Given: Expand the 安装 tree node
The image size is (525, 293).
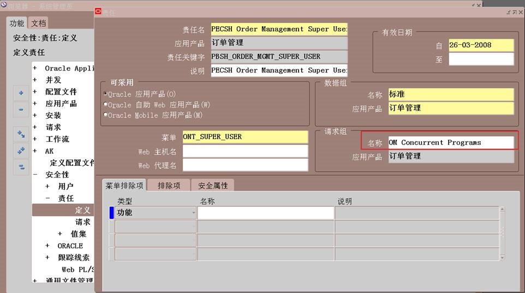Looking at the screenshot, I should click(34, 115).
